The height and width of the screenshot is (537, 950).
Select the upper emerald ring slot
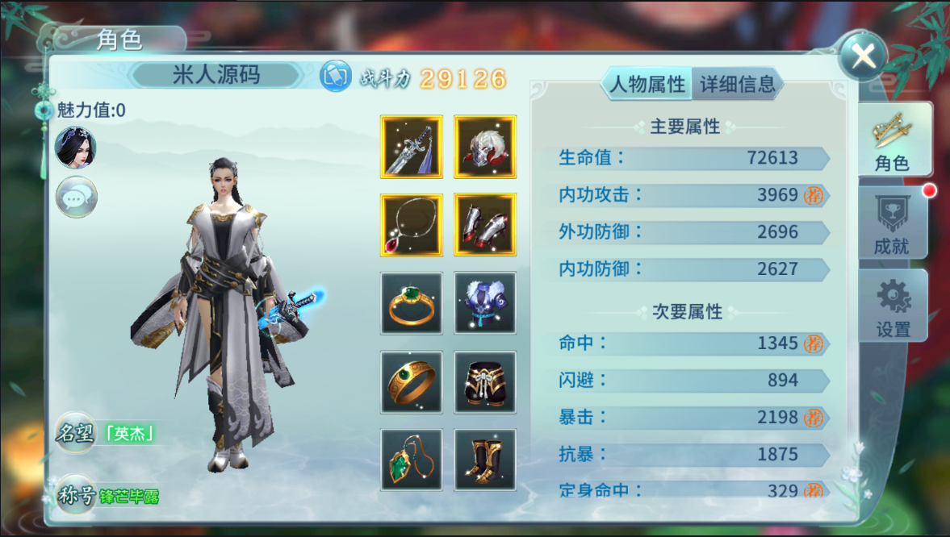(412, 302)
